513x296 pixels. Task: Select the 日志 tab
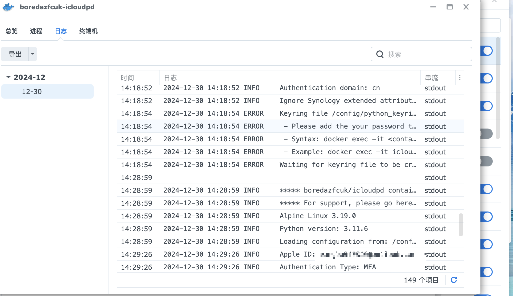(61, 31)
